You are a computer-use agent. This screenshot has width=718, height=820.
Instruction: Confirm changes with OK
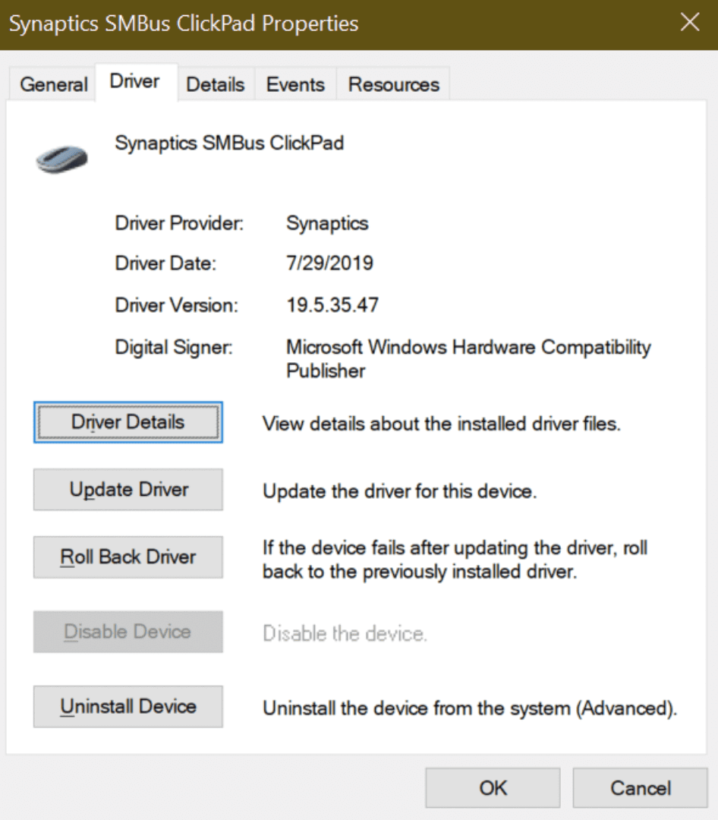[493, 787]
